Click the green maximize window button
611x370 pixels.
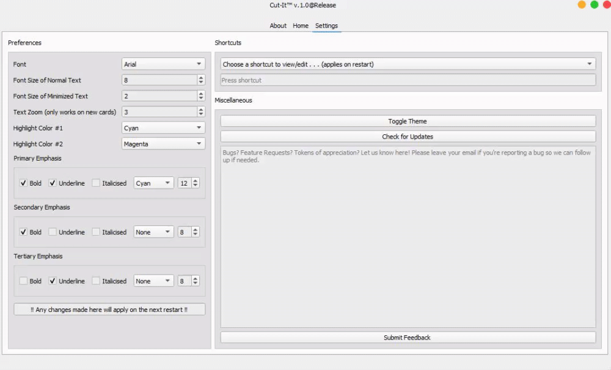[x=594, y=5]
